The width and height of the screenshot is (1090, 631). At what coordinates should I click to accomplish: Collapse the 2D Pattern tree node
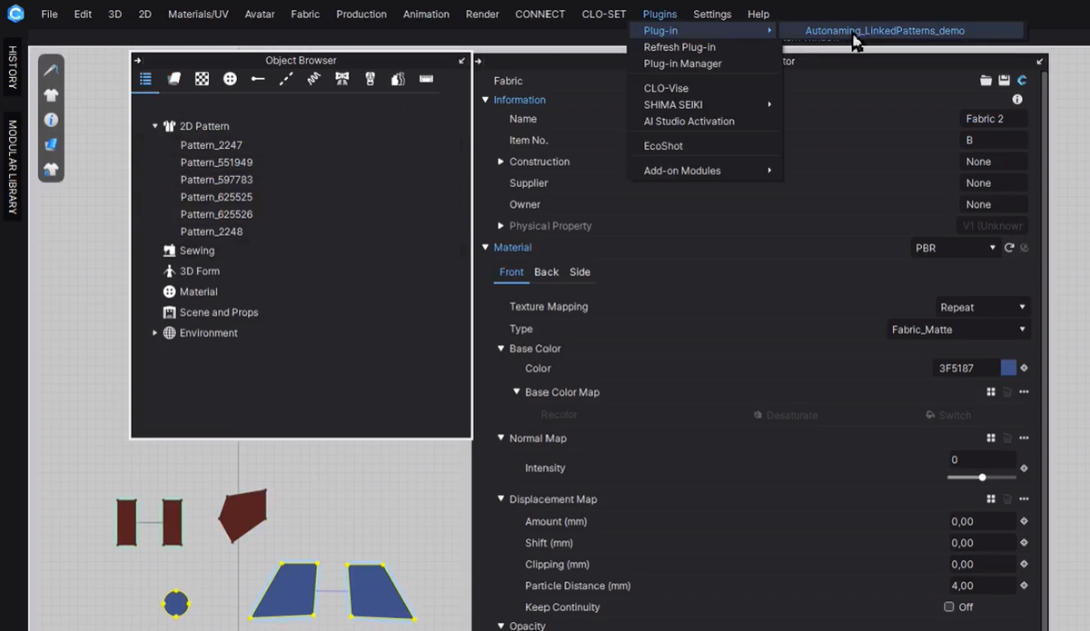tap(155, 126)
